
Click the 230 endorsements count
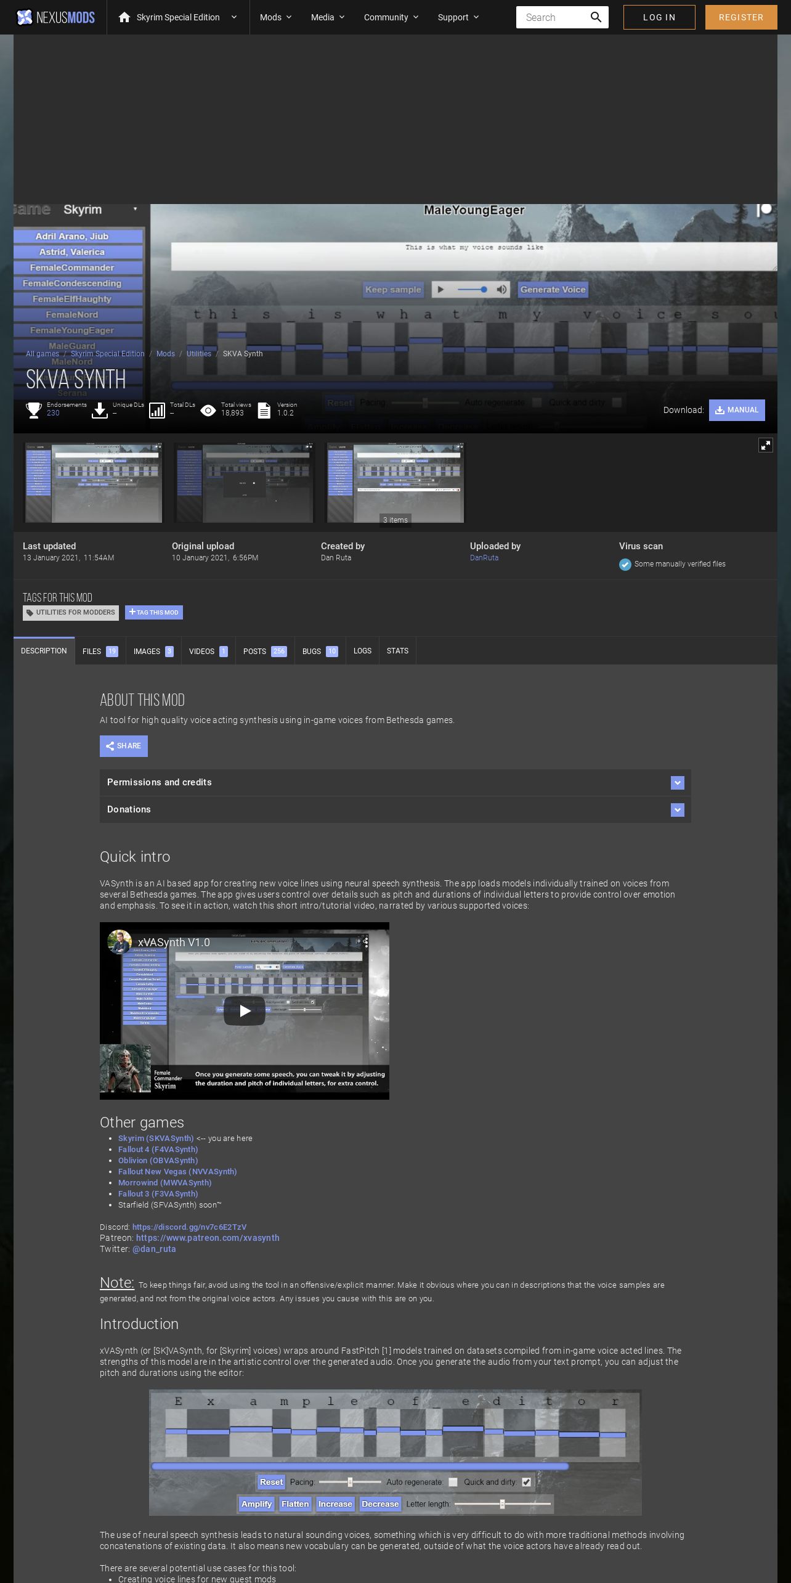click(53, 413)
